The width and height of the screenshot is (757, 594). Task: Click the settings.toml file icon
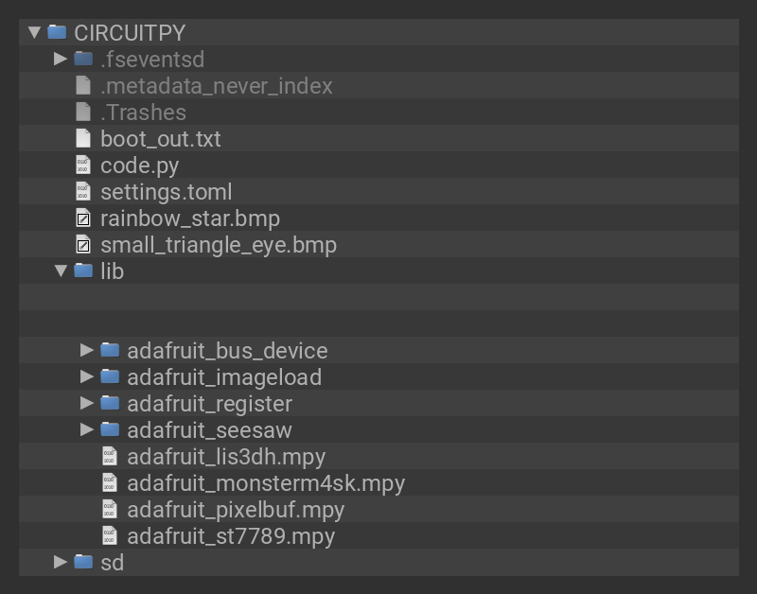point(83,192)
